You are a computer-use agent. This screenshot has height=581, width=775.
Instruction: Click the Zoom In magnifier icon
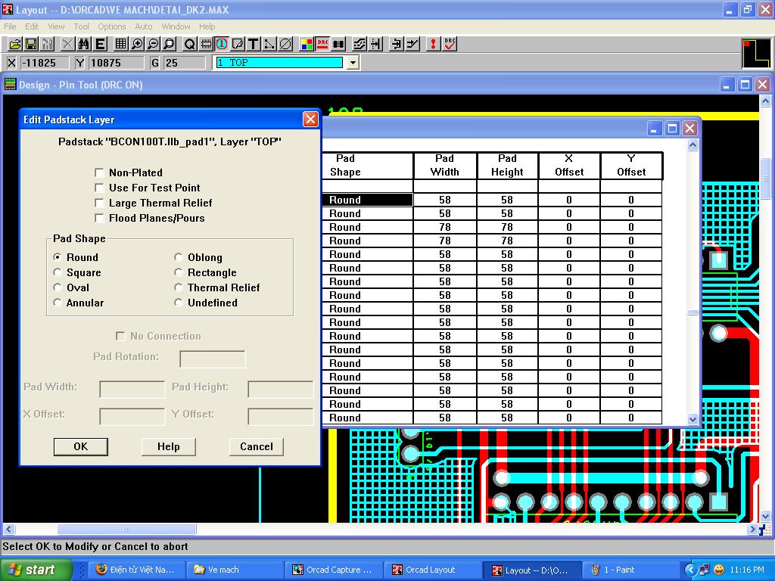click(x=136, y=45)
